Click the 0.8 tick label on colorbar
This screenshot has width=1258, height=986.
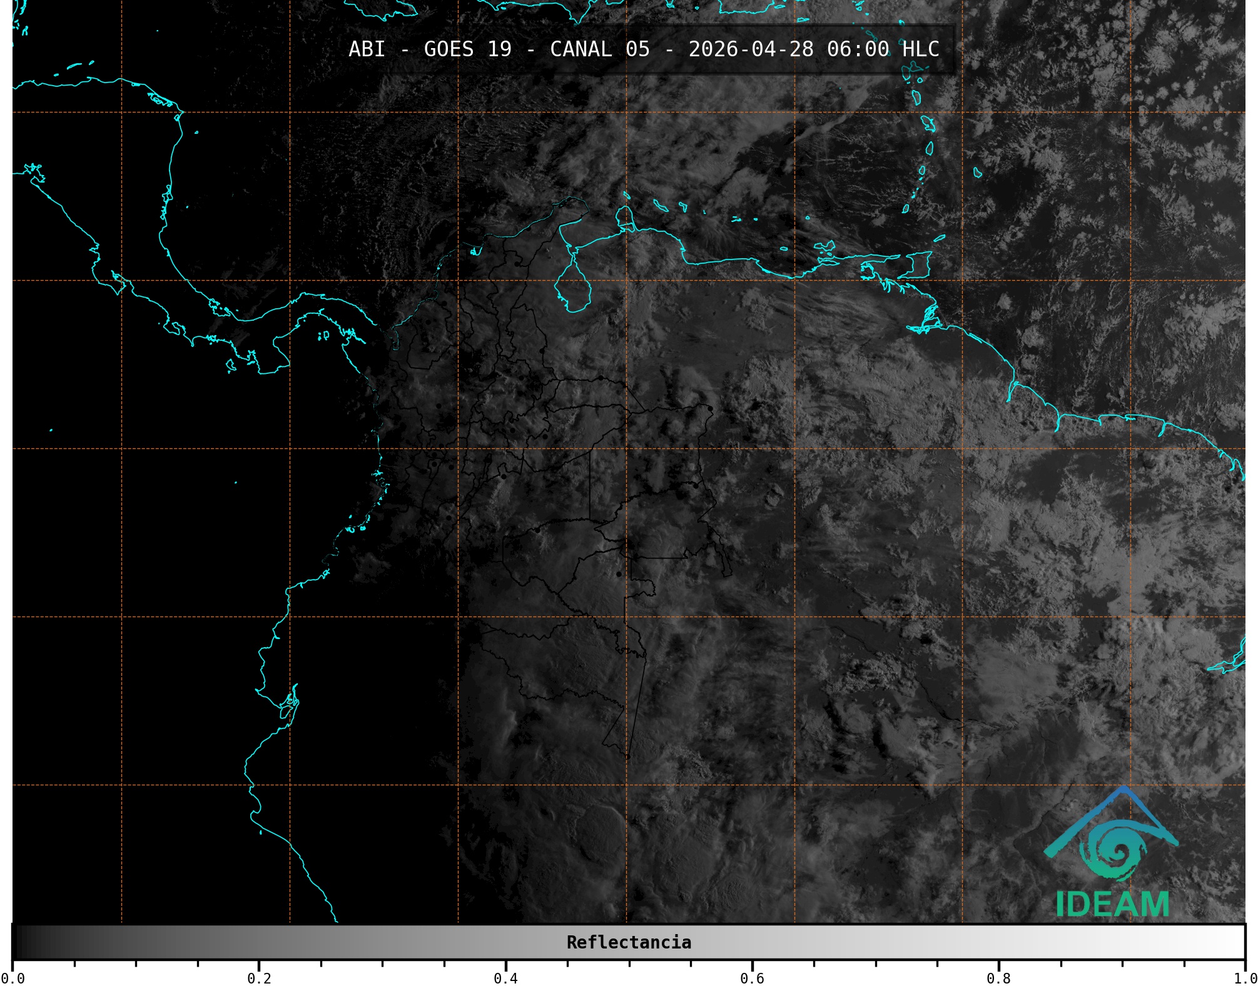point(998,978)
